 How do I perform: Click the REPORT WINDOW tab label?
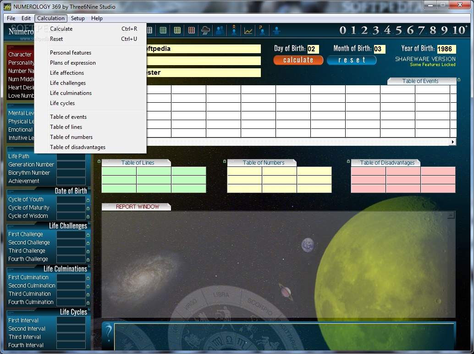coord(138,206)
